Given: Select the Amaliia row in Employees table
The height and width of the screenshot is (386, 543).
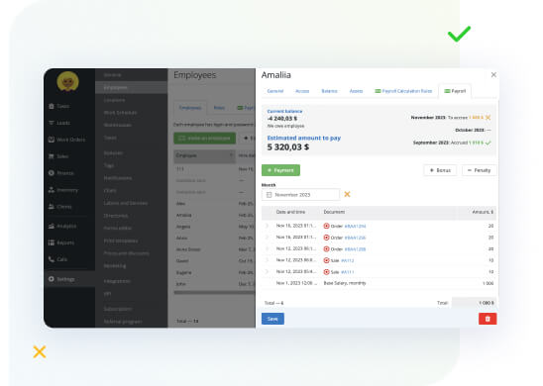Looking at the screenshot, I should click(x=214, y=215).
